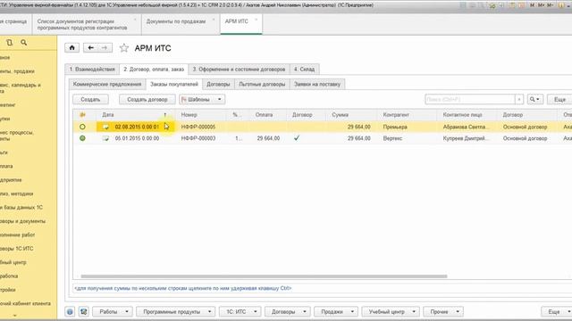
Task: Open the 3. Оформление и состояние договоров tab
Action: click(x=239, y=70)
